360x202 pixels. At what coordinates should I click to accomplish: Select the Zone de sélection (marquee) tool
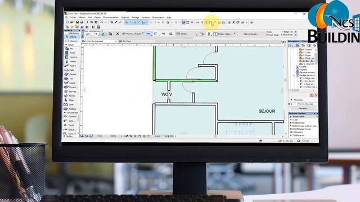[x=72, y=41]
